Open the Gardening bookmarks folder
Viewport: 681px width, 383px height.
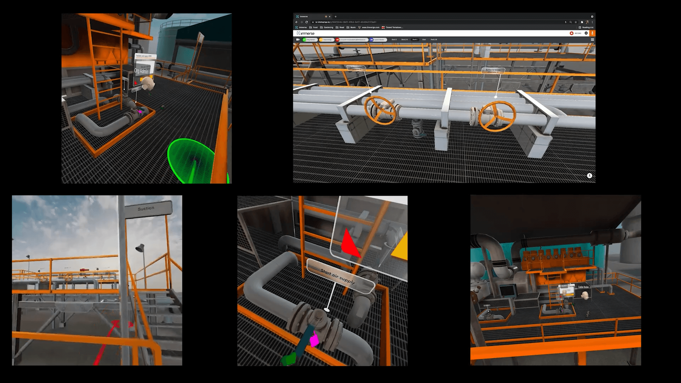(x=327, y=27)
